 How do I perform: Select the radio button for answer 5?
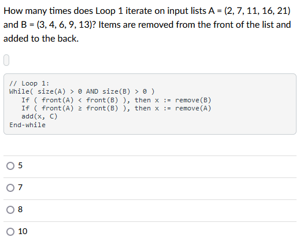point(10,166)
